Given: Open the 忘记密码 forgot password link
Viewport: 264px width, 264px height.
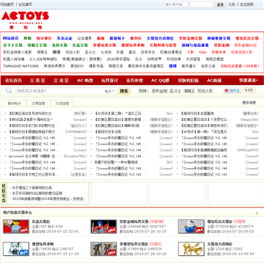Looking at the screenshot, I should pos(246,4).
